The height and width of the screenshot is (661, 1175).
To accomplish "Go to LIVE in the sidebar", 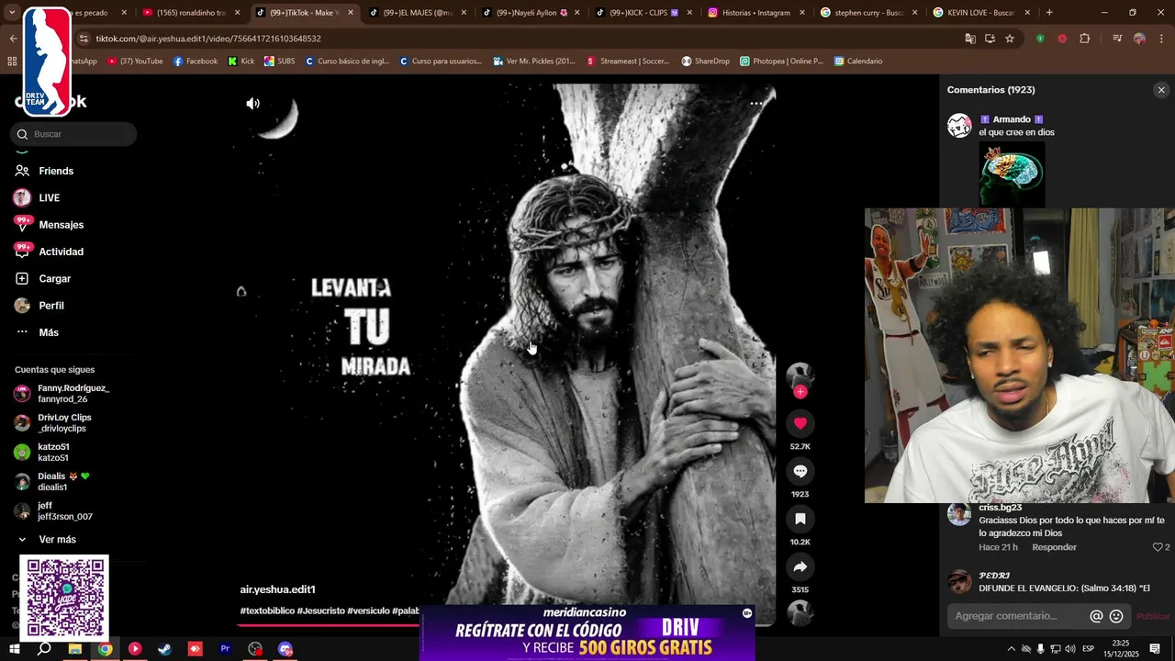I will coord(49,198).
